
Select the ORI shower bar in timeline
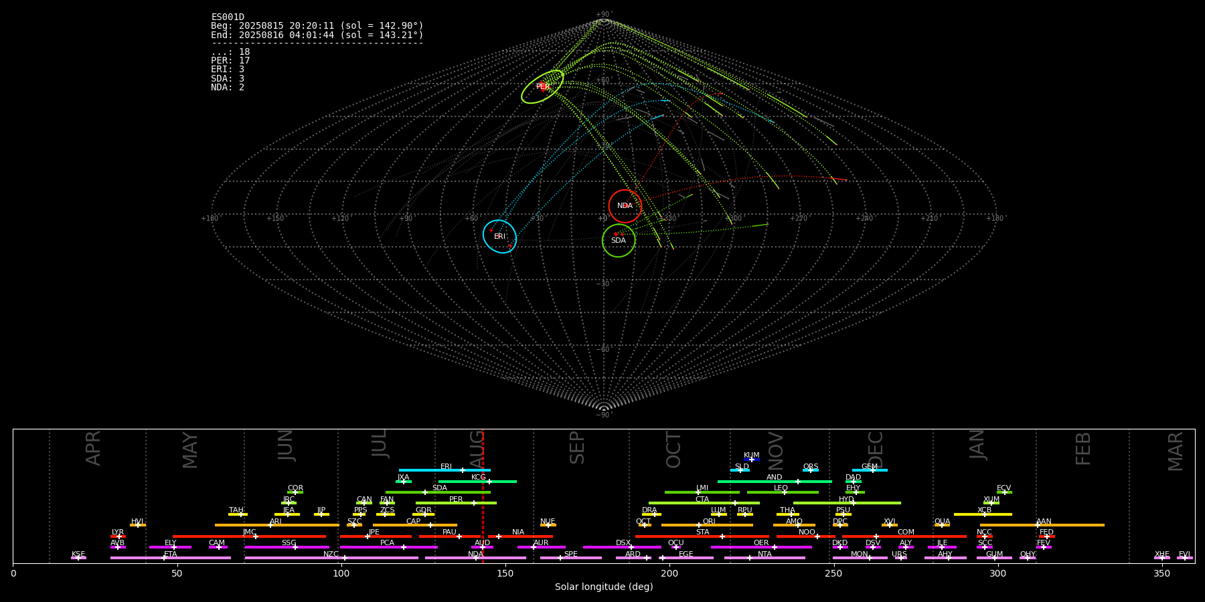coord(707,525)
